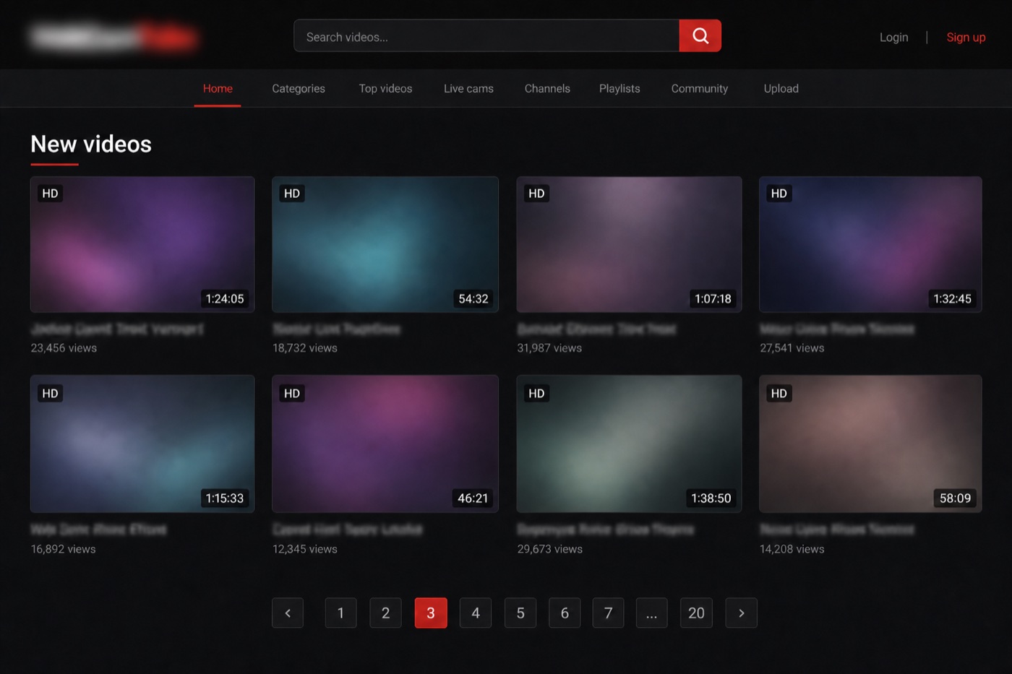Screen dimensions: 1012x674
Task: Click the "23,456 views" text
Action: click(x=64, y=348)
